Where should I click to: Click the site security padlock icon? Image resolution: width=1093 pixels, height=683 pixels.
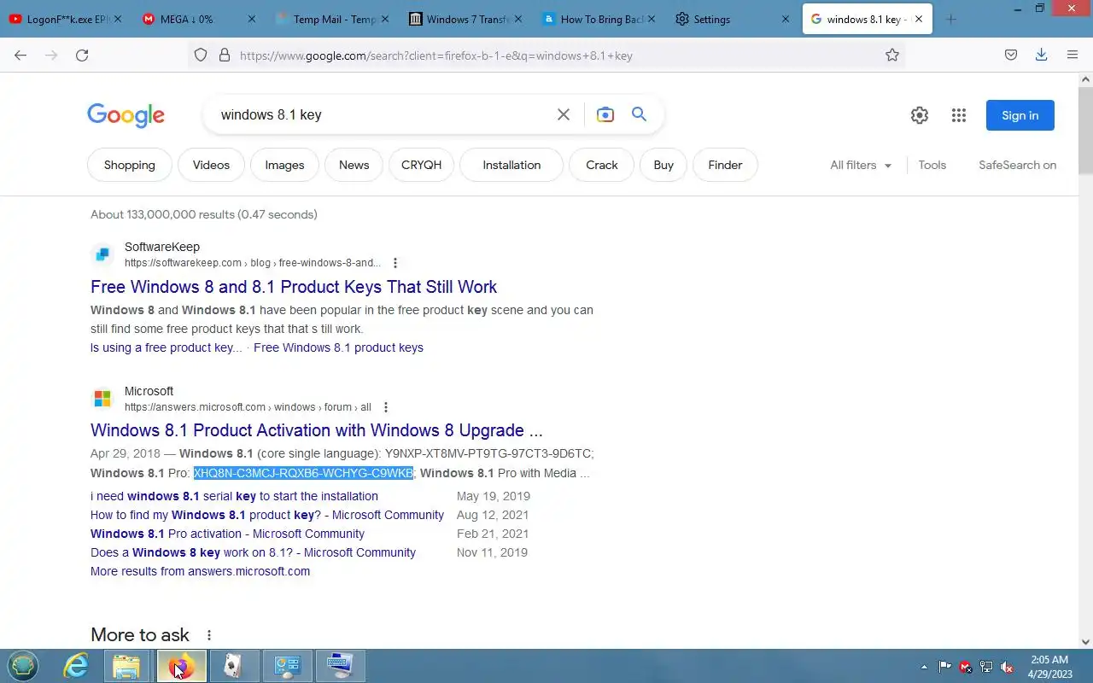pyautogui.click(x=225, y=55)
